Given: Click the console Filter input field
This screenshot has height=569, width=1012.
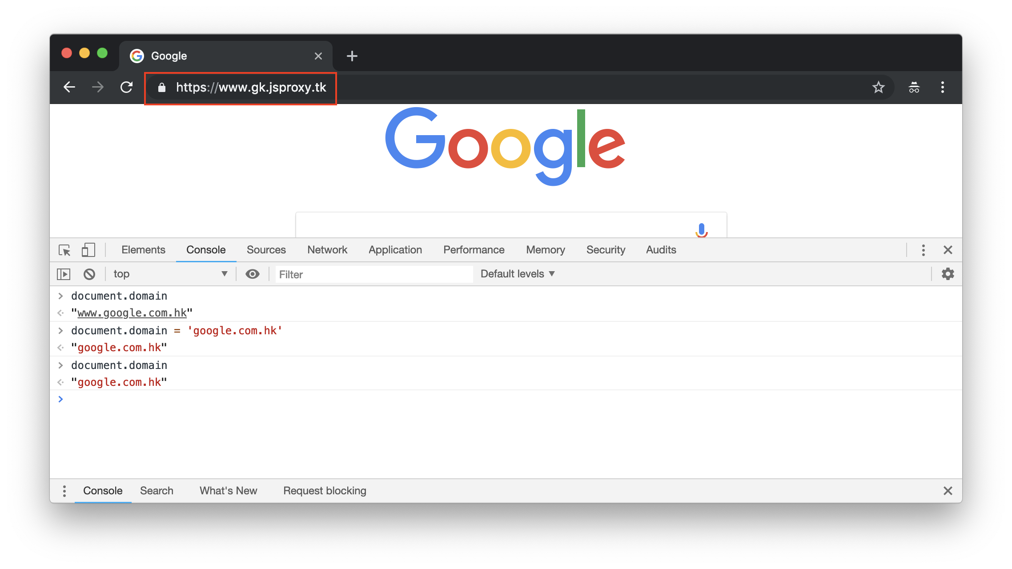Looking at the screenshot, I should pos(373,275).
